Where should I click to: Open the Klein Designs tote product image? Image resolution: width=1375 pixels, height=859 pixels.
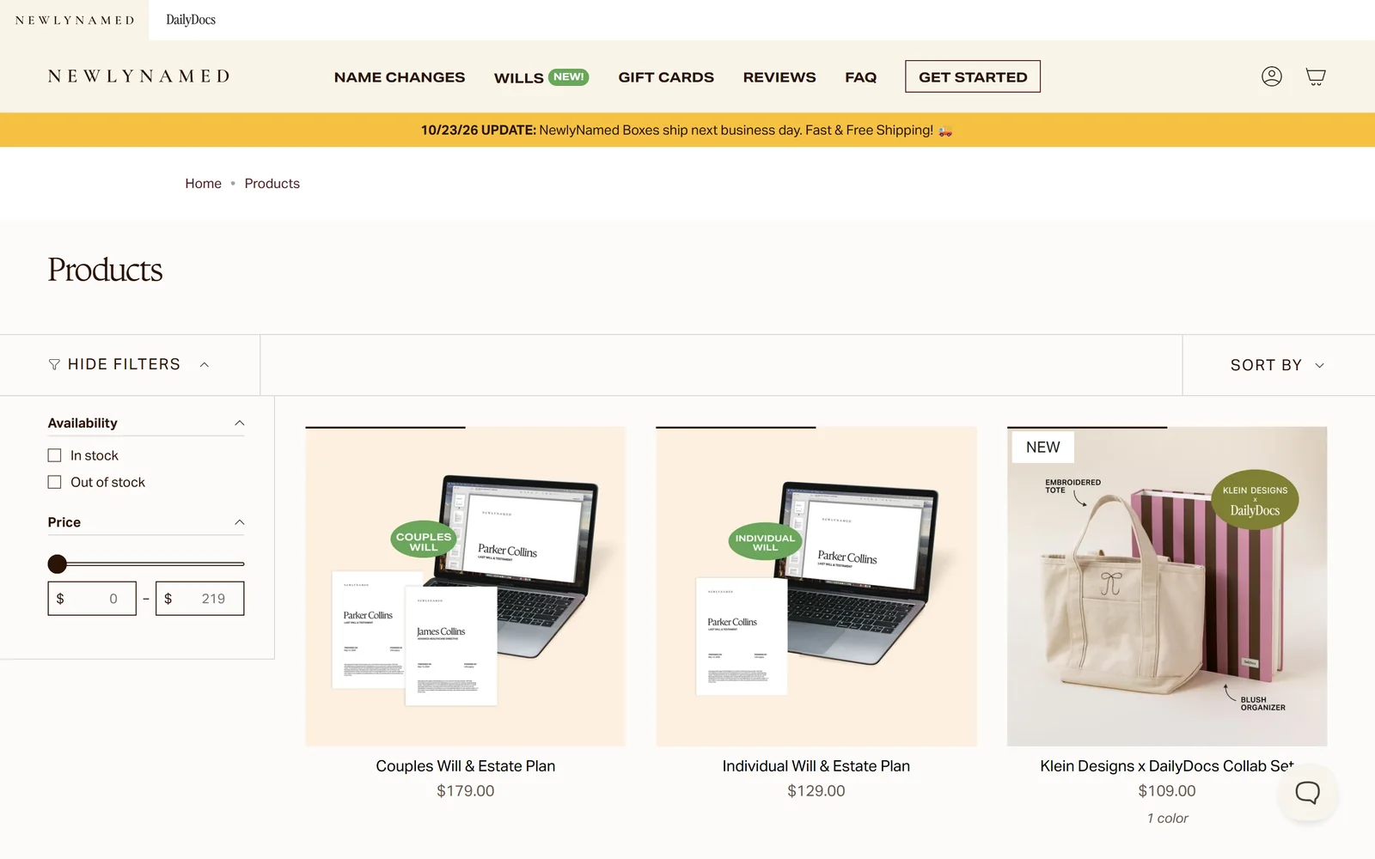(1167, 587)
